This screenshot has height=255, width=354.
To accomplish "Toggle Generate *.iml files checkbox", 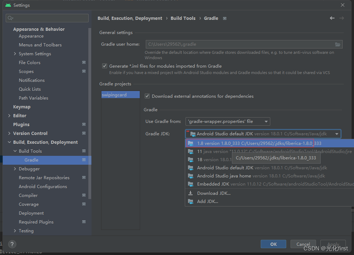I will pyautogui.click(x=105, y=66).
